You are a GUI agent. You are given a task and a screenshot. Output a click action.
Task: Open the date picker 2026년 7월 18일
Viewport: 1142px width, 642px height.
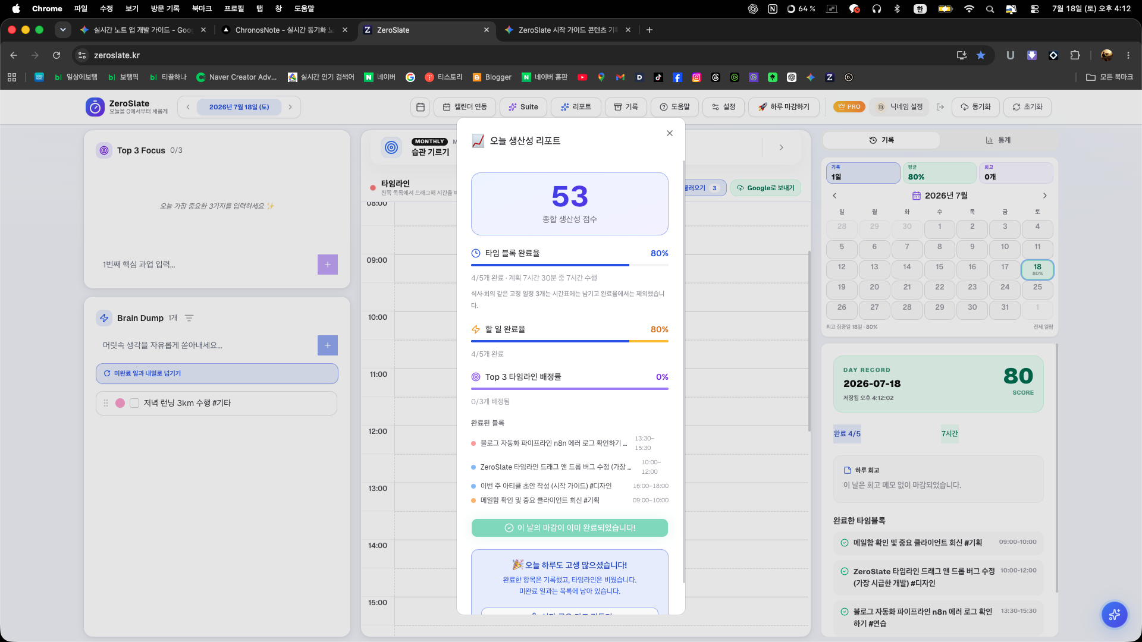tap(239, 107)
